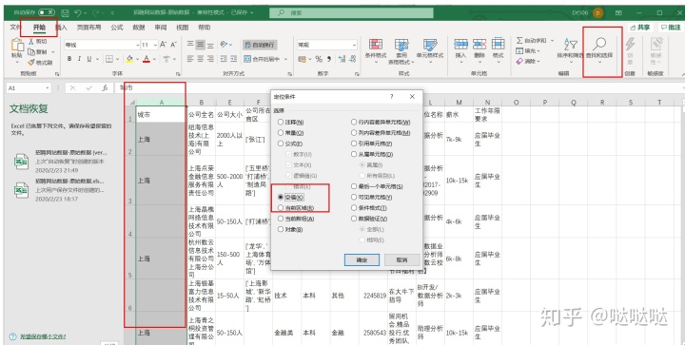Click Insert cells (插入) icon
The height and width of the screenshot is (345, 685).
tap(460, 44)
